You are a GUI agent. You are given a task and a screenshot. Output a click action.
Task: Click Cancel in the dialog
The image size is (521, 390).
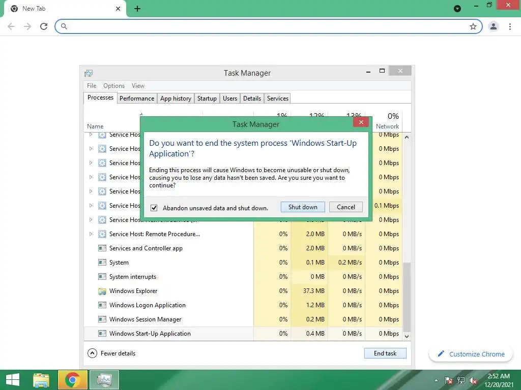tap(346, 207)
